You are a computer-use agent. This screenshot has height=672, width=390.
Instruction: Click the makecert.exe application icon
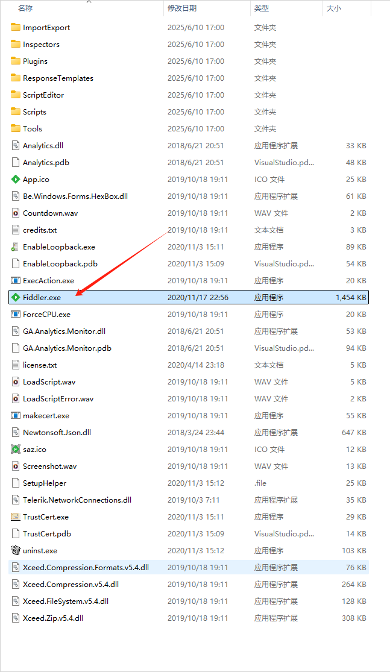coord(16,416)
